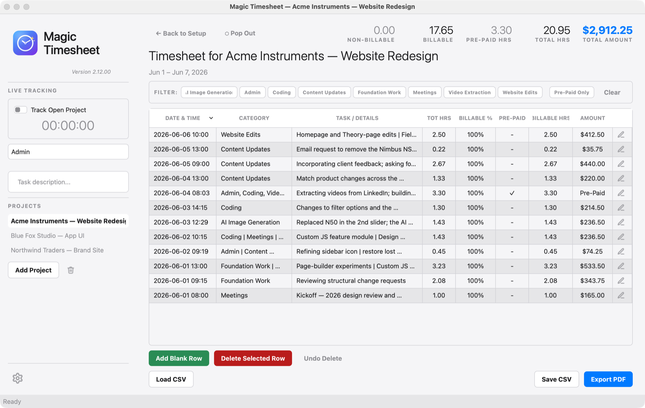The width and height of the screenshot is (645, 408).
Task: Click pencil icon on 2026-06-02 10:15 row
Action: 621,237
